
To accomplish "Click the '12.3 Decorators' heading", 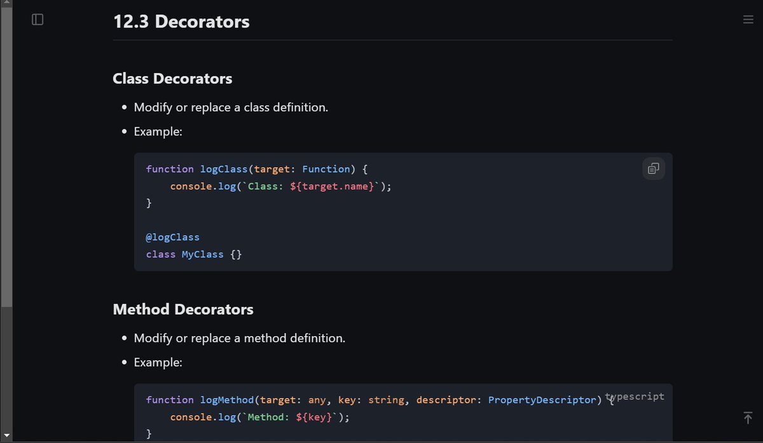I will 181,22.
